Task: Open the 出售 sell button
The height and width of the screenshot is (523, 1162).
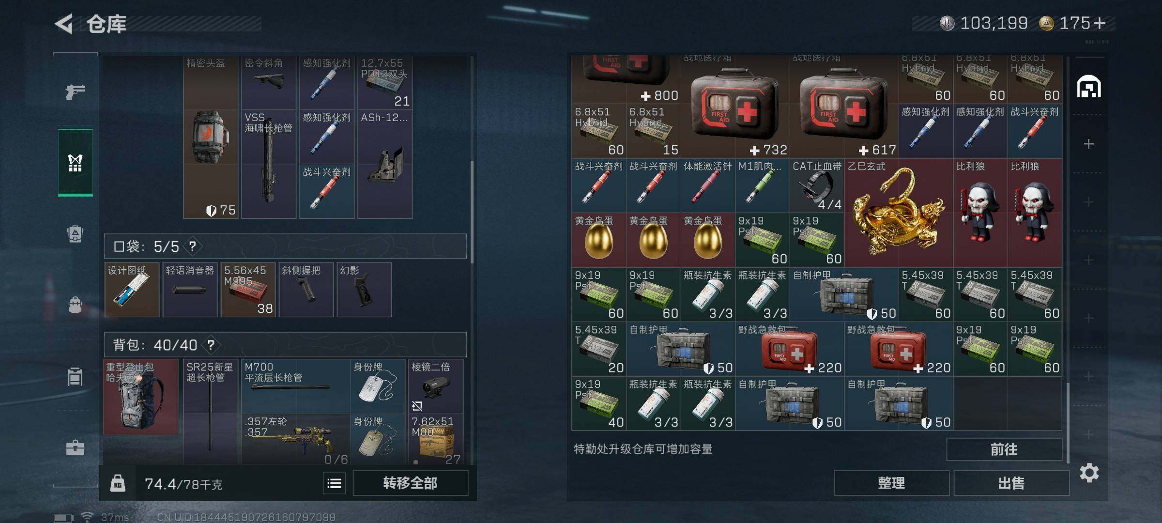Action: coord(1011,483)
